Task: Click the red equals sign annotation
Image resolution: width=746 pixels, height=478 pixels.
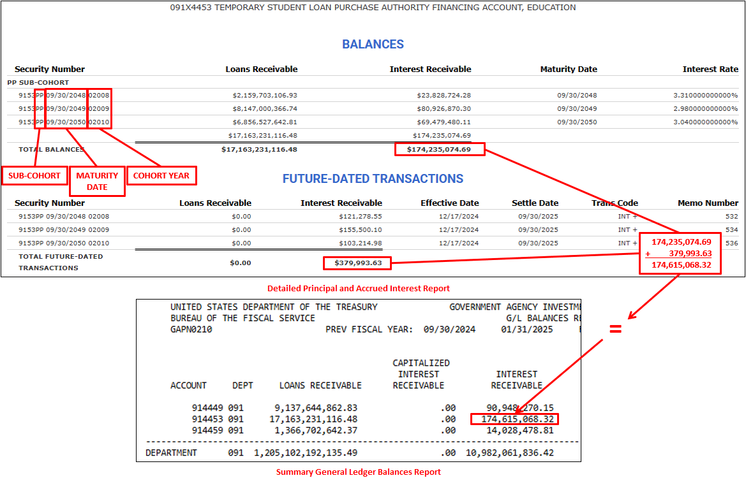Action: (x=615, y=329)
